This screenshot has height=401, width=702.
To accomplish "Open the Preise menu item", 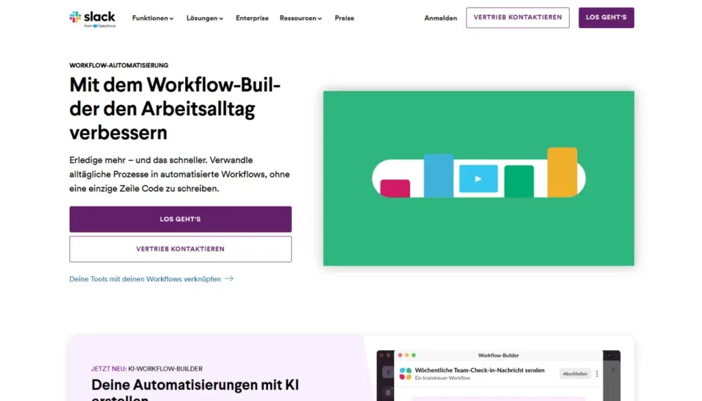I will click(x=344, y=19).
